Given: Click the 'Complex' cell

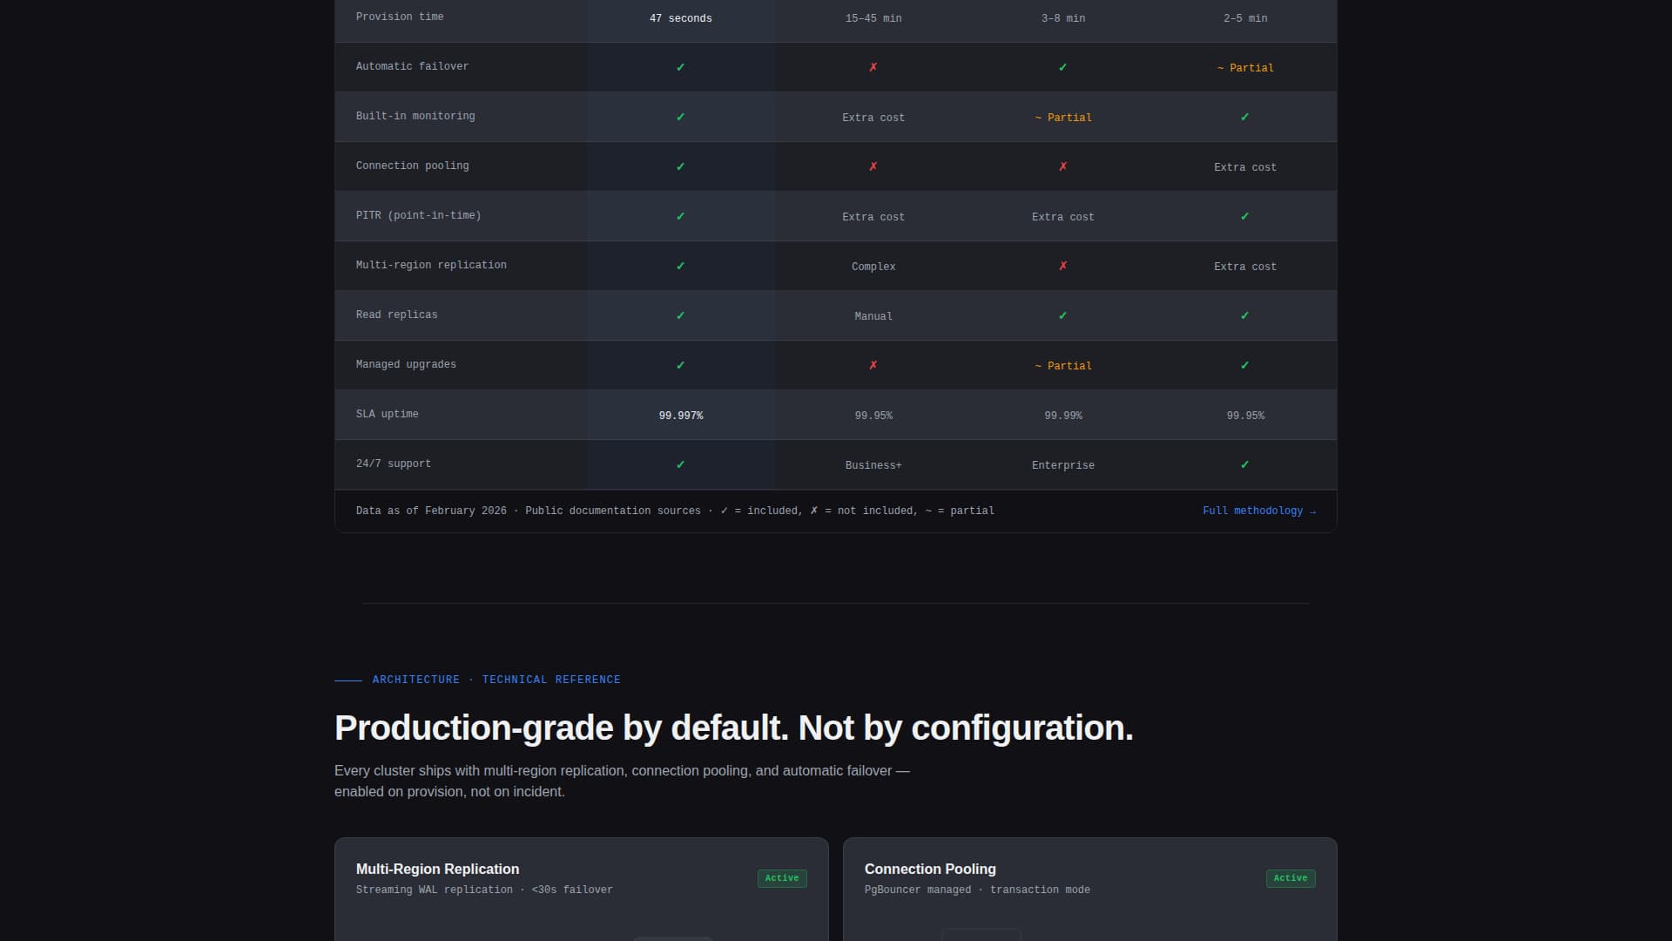Looking at the screenshot, I should point(873,267).
